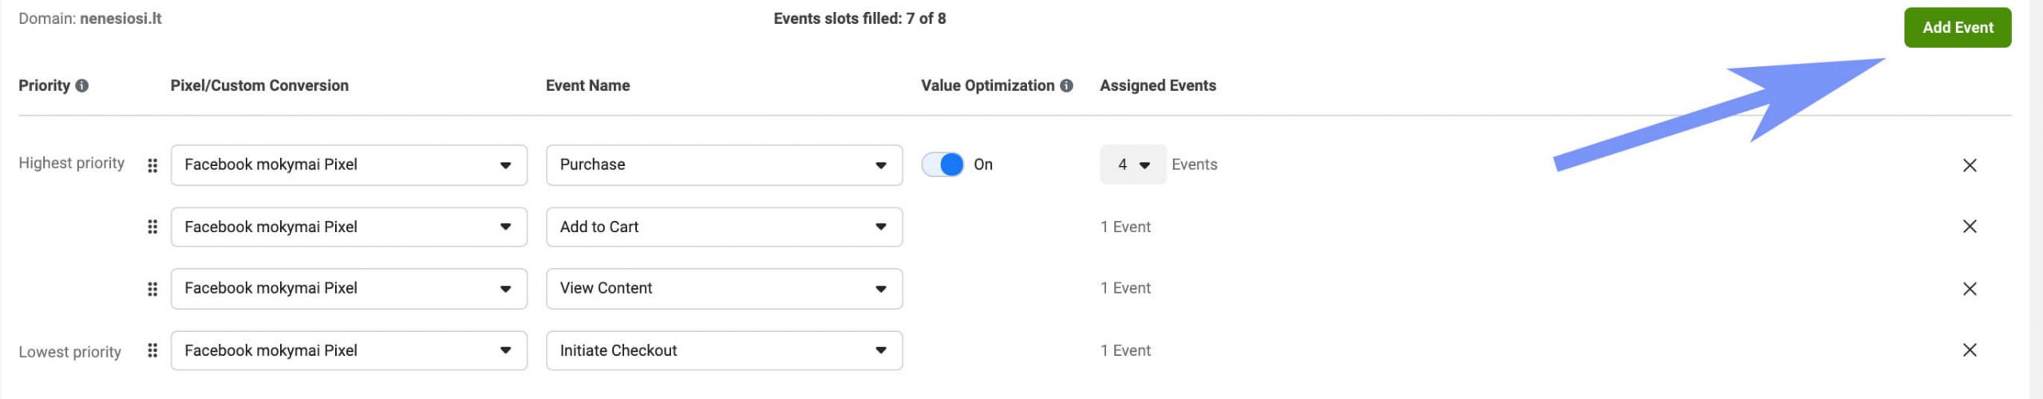Turn off Value Optimization toggle for Purchase
The width and height of the screenshot is (2043, 399).
[942, 165]
